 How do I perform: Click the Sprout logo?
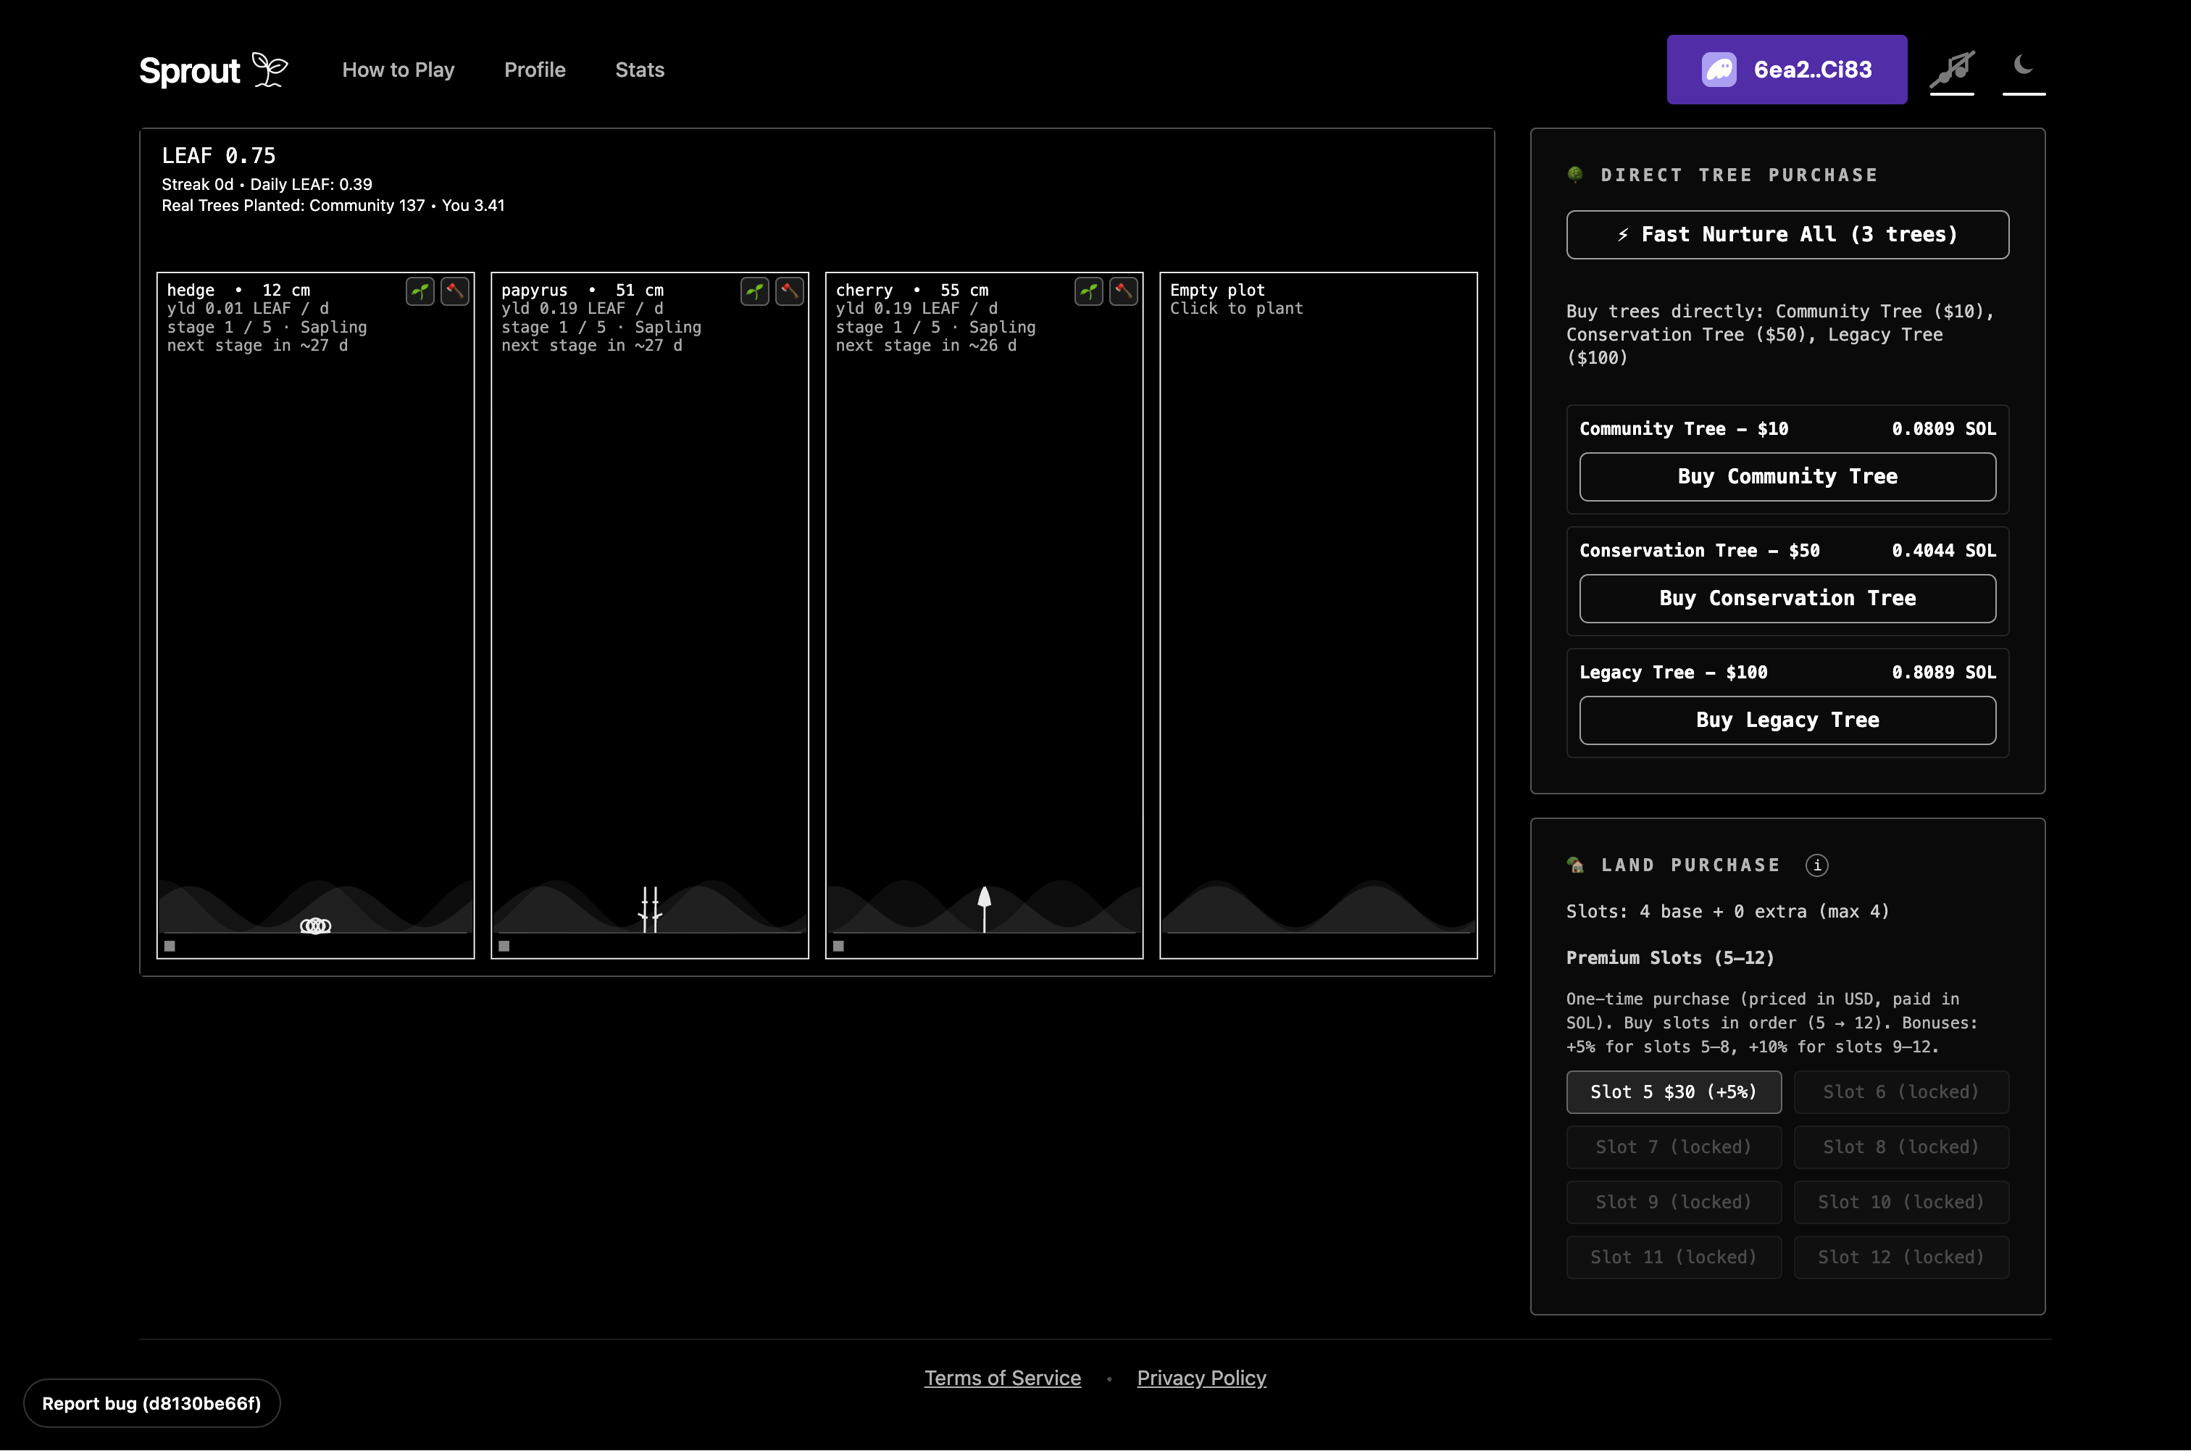click(213, 70)
